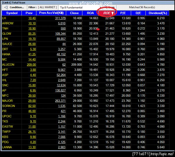Select the SAUCE symbol
Image resolution: width=175 pixels, height=157 pixels.
point(7,44)
